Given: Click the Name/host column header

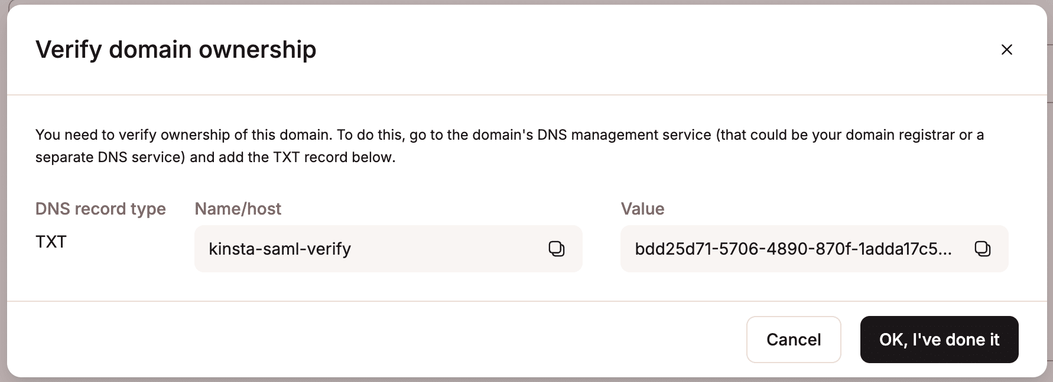Looking at the screenshot, I should [x=238, y=209].
